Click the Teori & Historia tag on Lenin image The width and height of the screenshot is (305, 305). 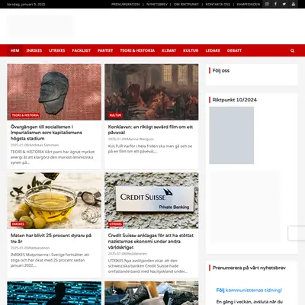(x=25, y=115)
